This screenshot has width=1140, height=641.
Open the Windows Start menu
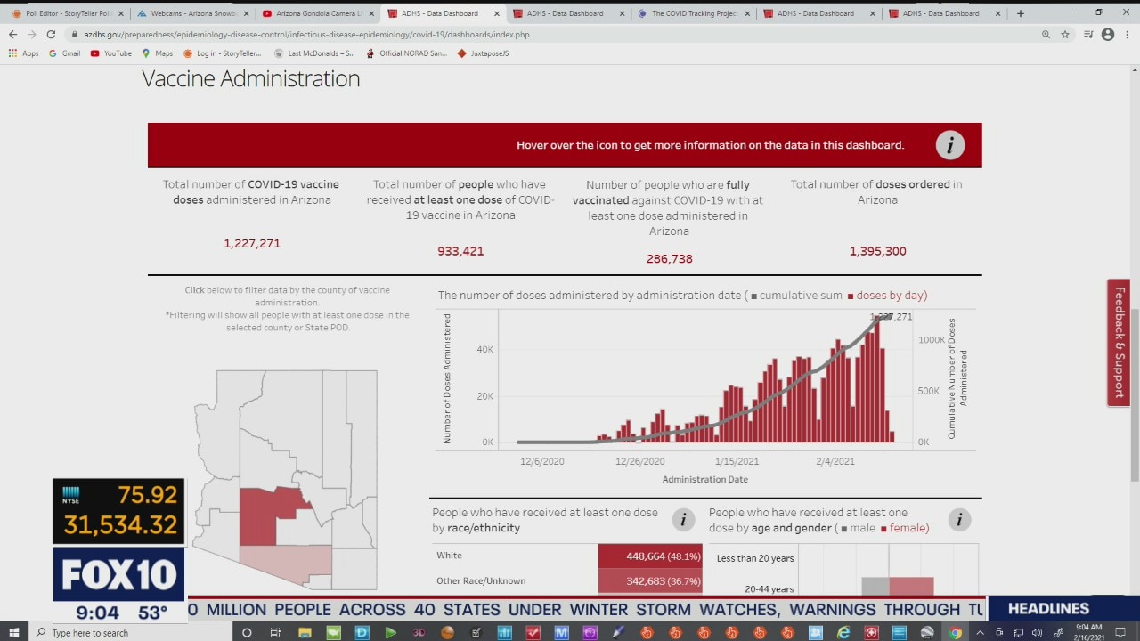pyautogui.click(x=14, y=632)
